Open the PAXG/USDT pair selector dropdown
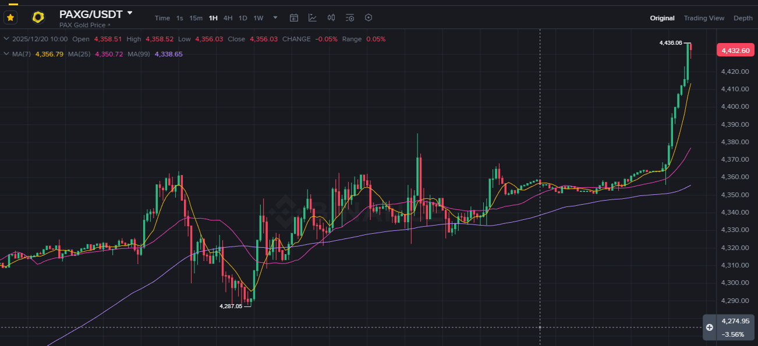Viewport: 758px width, 346px height. point(130,13)
